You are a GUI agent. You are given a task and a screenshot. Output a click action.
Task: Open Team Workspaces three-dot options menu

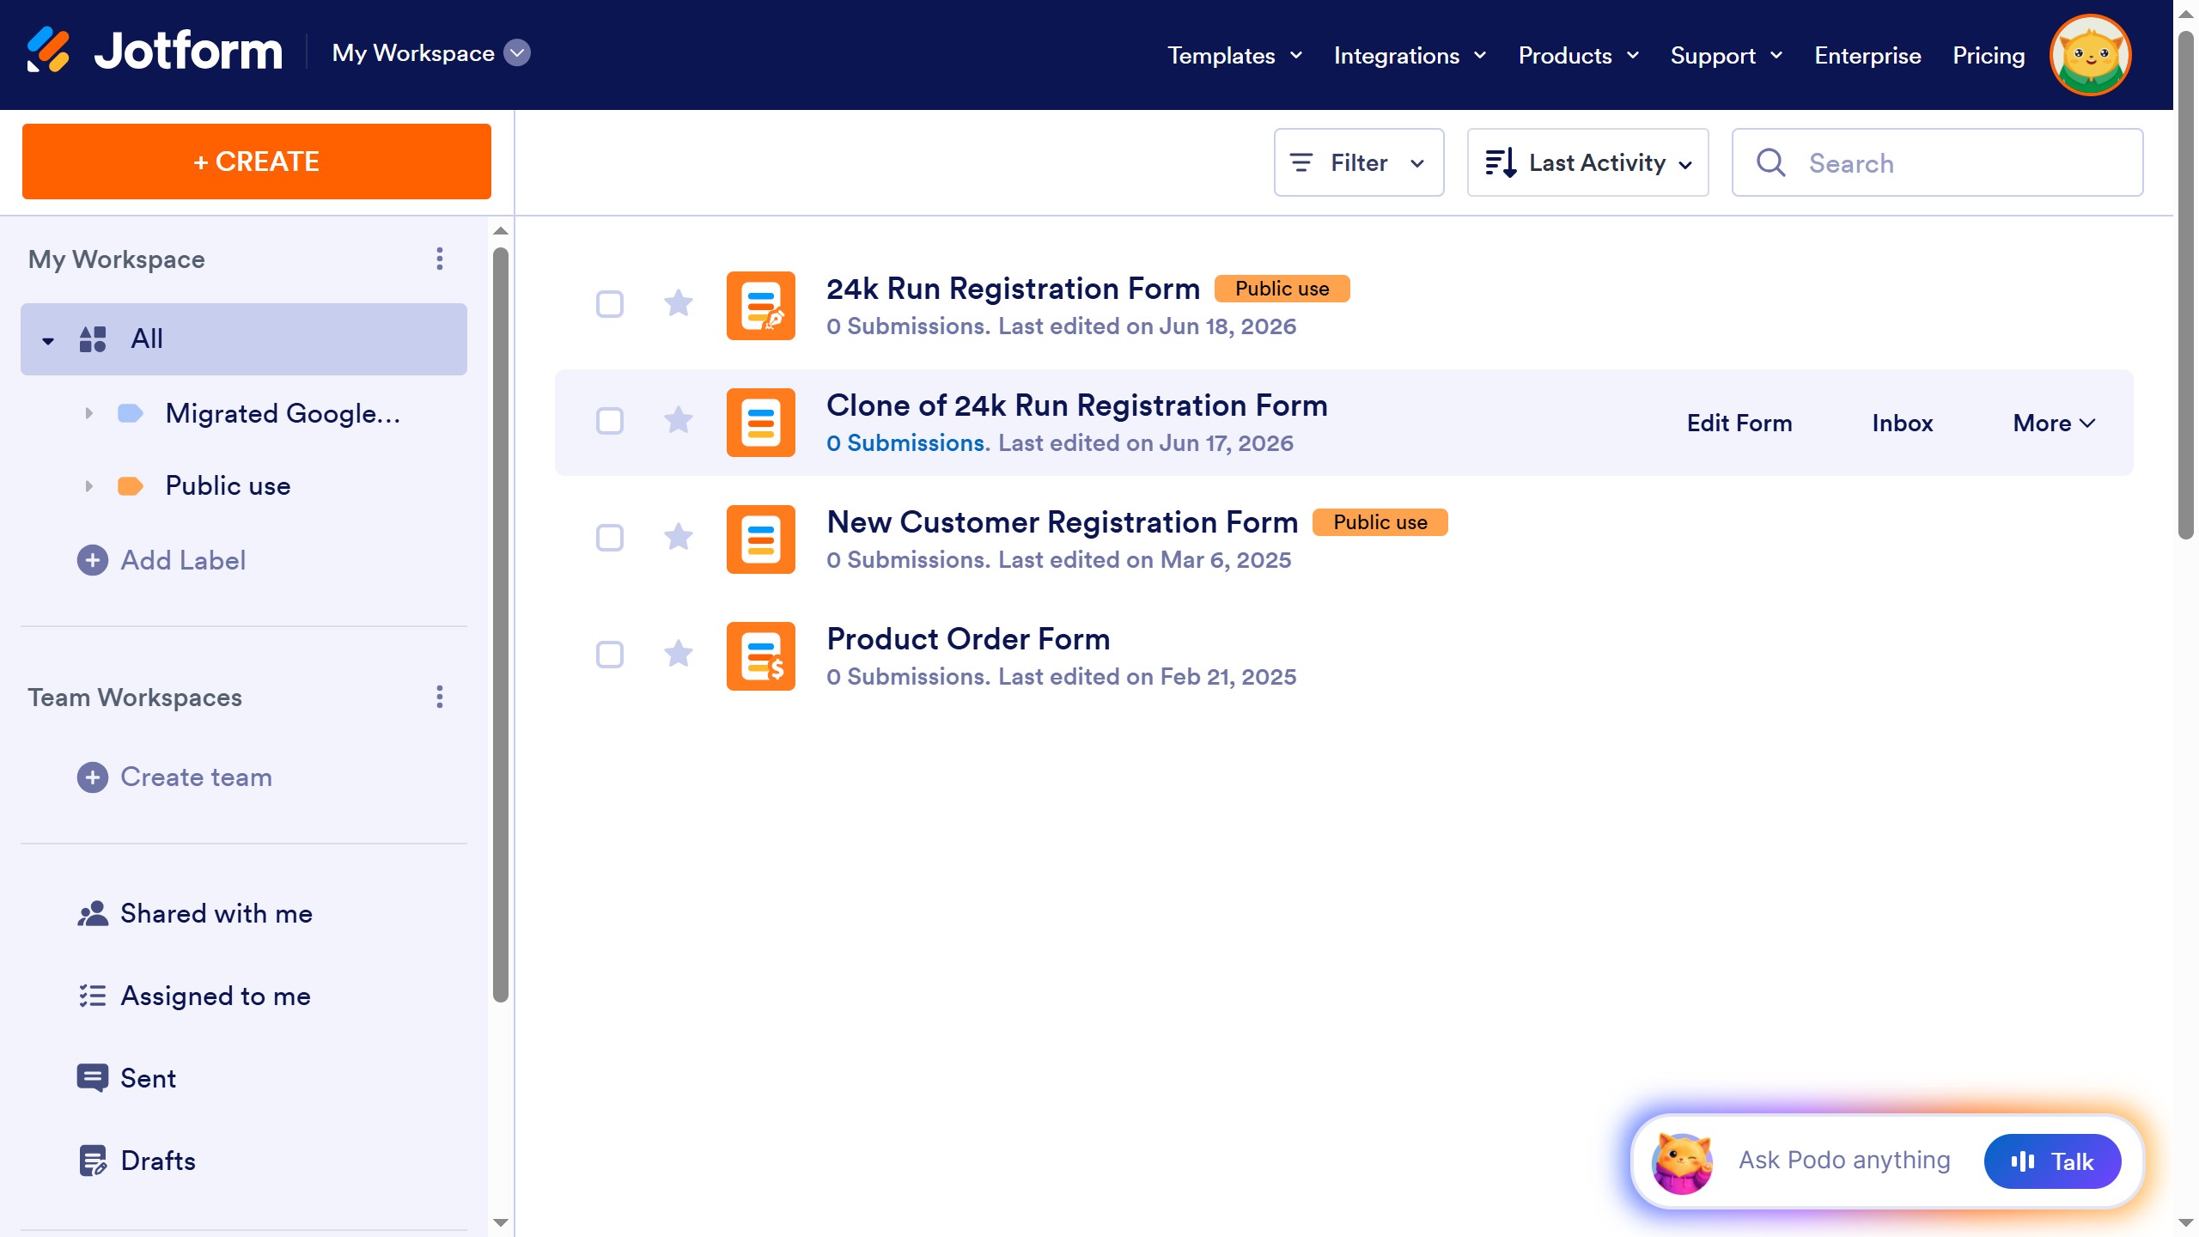(440, 697)
